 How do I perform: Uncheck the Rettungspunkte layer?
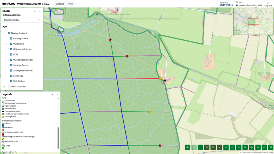pyautogui.click(x=11, y=39)
